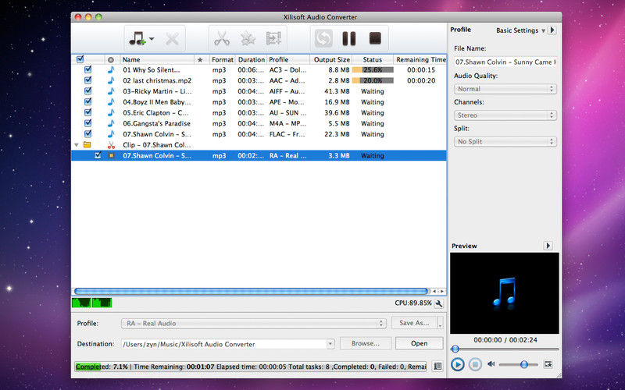Select the 05.Eric Clapton row name

155,112
